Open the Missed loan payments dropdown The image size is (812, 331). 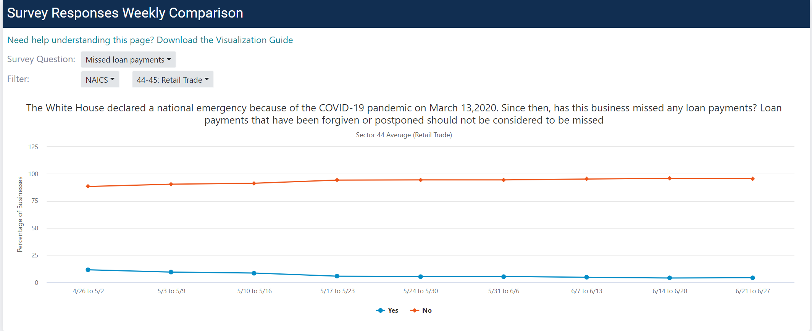(x=128, y=60)
